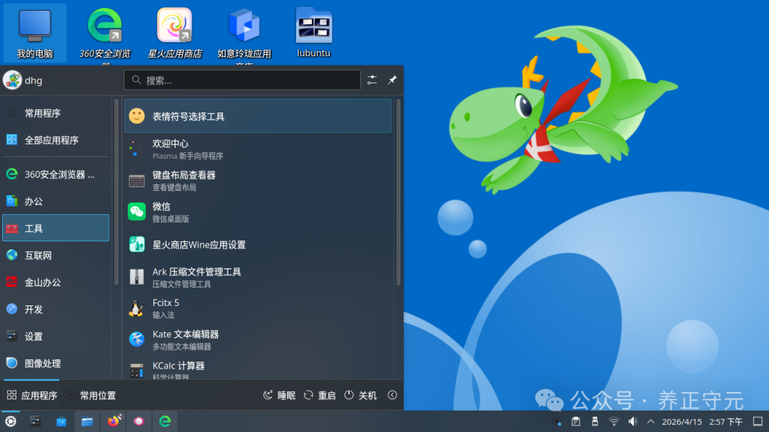This screenshot has height=432, width=769.
Task: Open 微信 desktop app
Action: click(x=258, y=212)
